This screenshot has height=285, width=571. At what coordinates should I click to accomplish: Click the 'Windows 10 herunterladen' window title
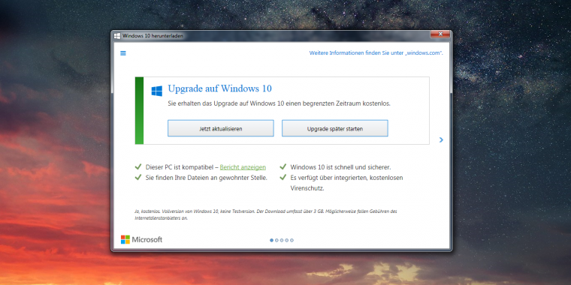pyautogui.click(x=153, y=36)
